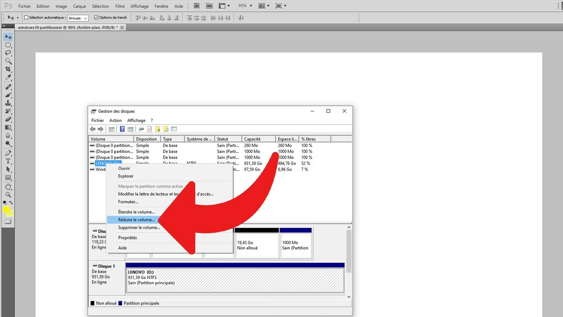563x317 pixels.
Task: Choose the Hand tool
Action: (x=8, y=186)
